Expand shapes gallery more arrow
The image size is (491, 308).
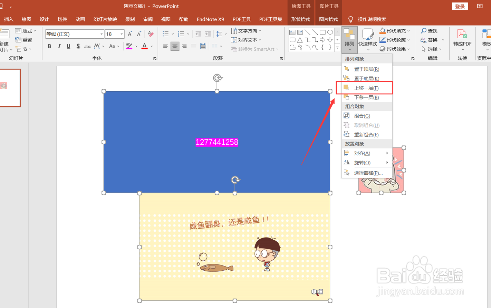[337, 48]
